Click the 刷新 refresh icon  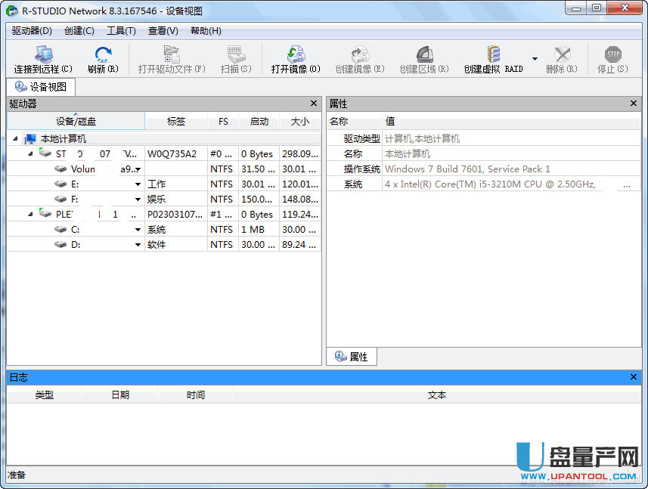(103, 54)
